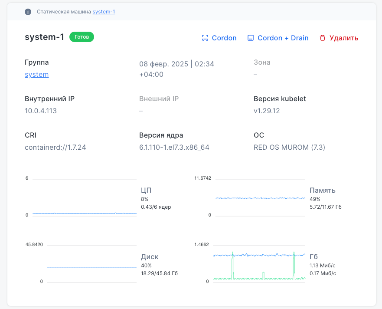Open the system-1 link in top banner

[x=104, y=12]
